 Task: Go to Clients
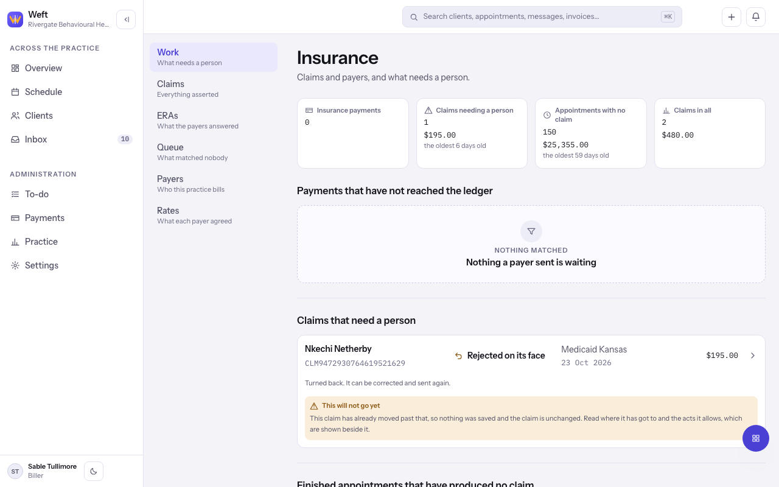click(72, 116)
